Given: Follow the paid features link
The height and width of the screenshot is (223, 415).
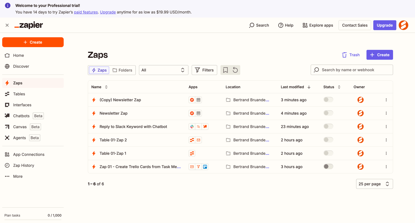Looking at the screenshot, I should [x=86, y=12].
